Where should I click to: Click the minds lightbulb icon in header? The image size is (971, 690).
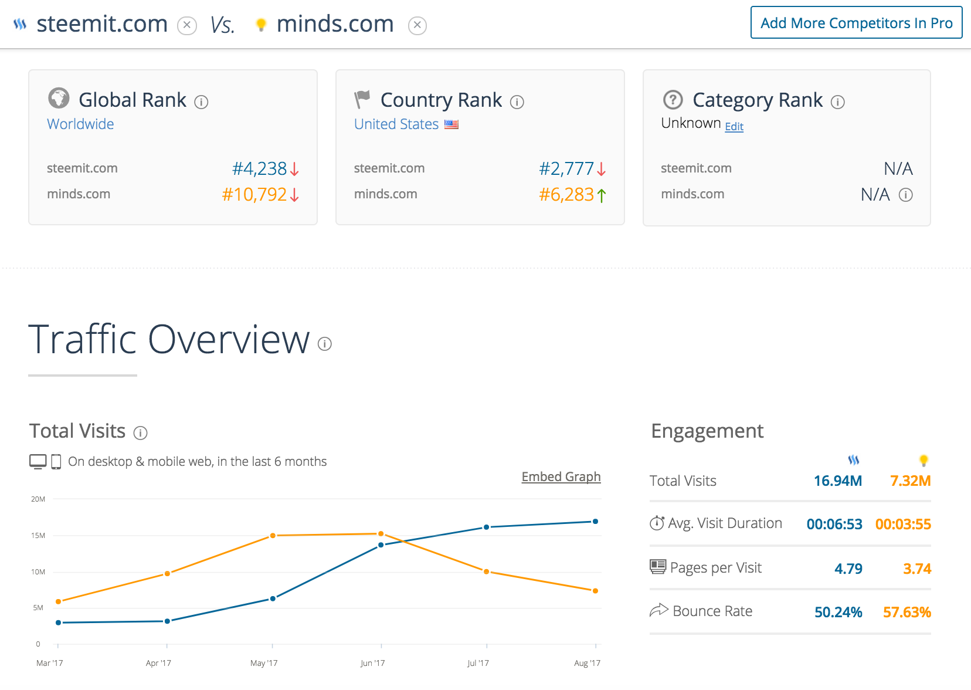point(261,25)
